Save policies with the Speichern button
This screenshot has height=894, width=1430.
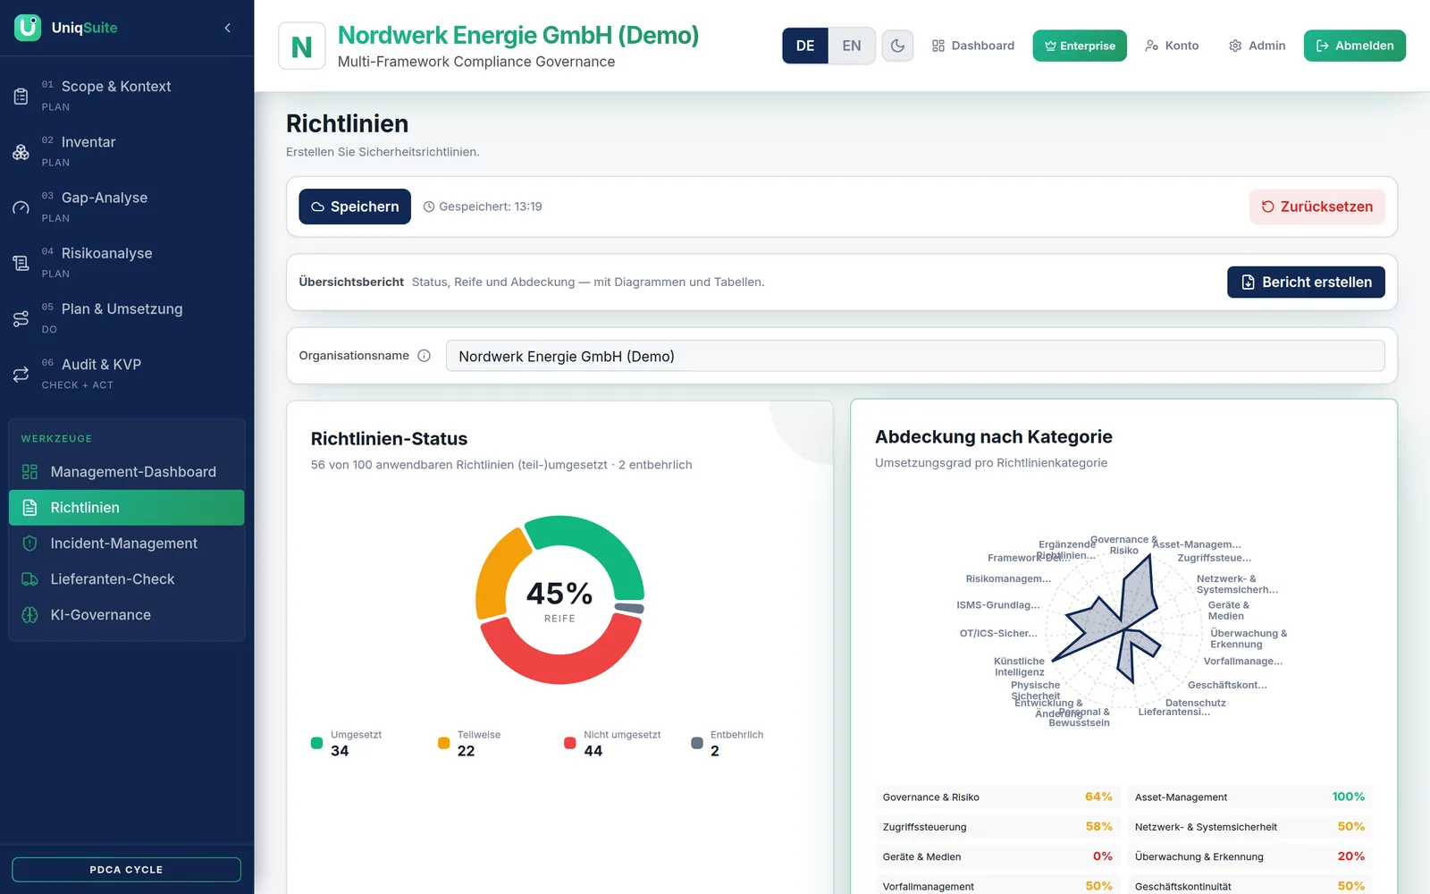point(355,207)
